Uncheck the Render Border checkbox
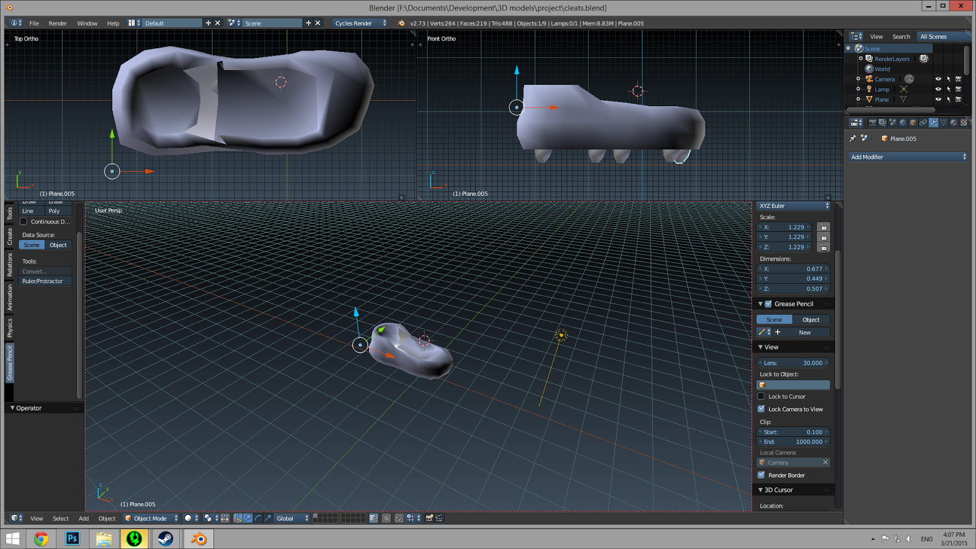 (x=761, y=475)
